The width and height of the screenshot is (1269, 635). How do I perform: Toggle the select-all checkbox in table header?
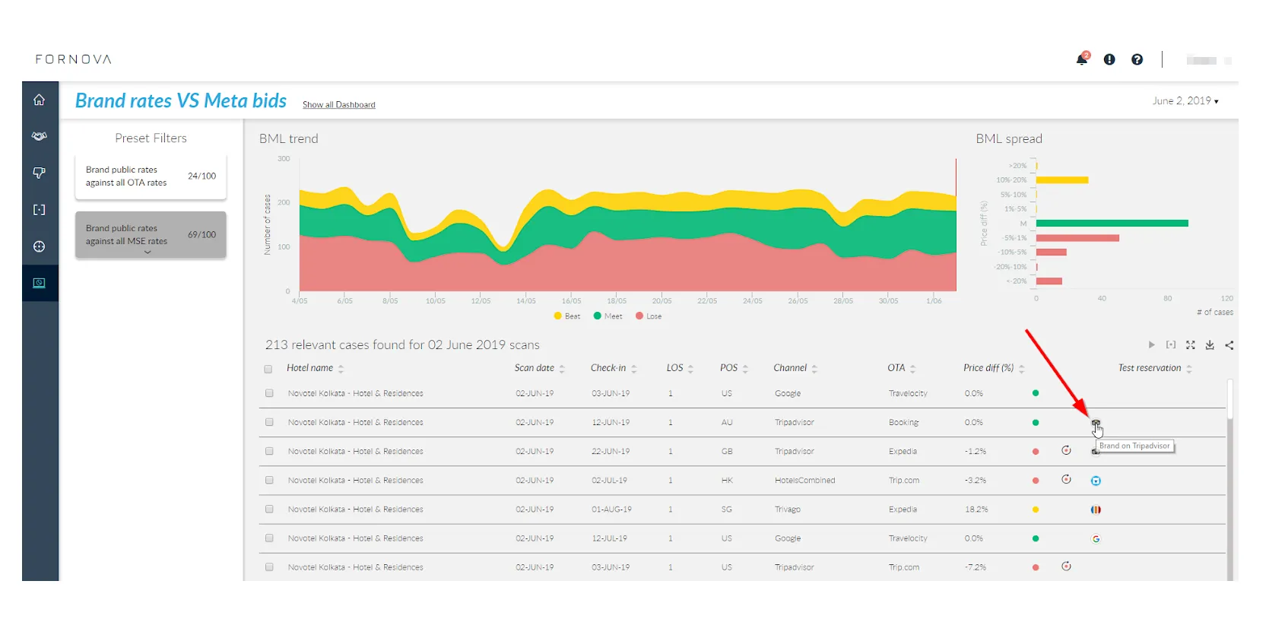[x=268, y=369]
